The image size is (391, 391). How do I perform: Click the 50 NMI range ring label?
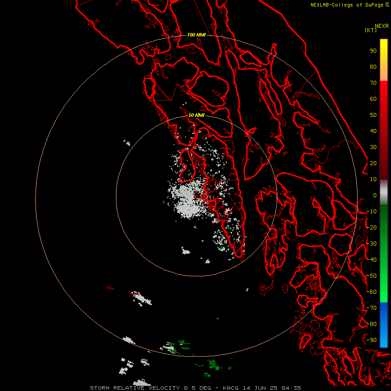(x=196, y=115)
